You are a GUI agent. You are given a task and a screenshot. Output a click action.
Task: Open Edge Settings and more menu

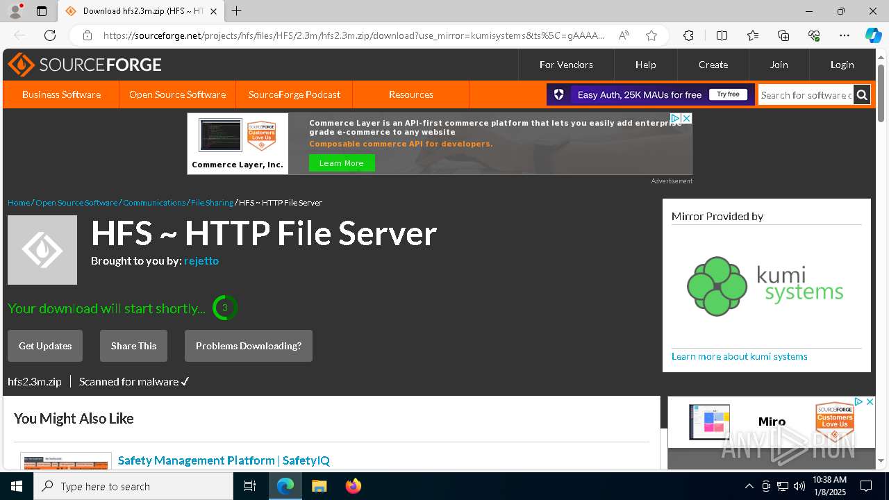coord(845,35)
